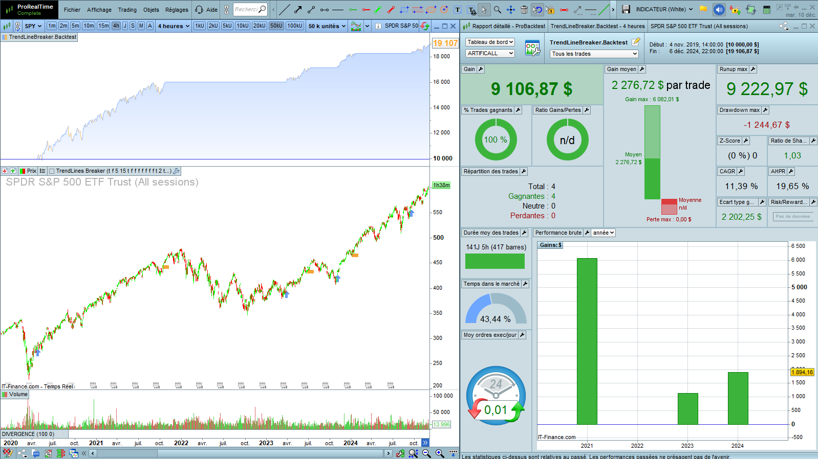This screenshot has width=818, height=459.
Task: Toggle the checkbox beside TrendLines Breaker indicator
Action: [51, 171]
